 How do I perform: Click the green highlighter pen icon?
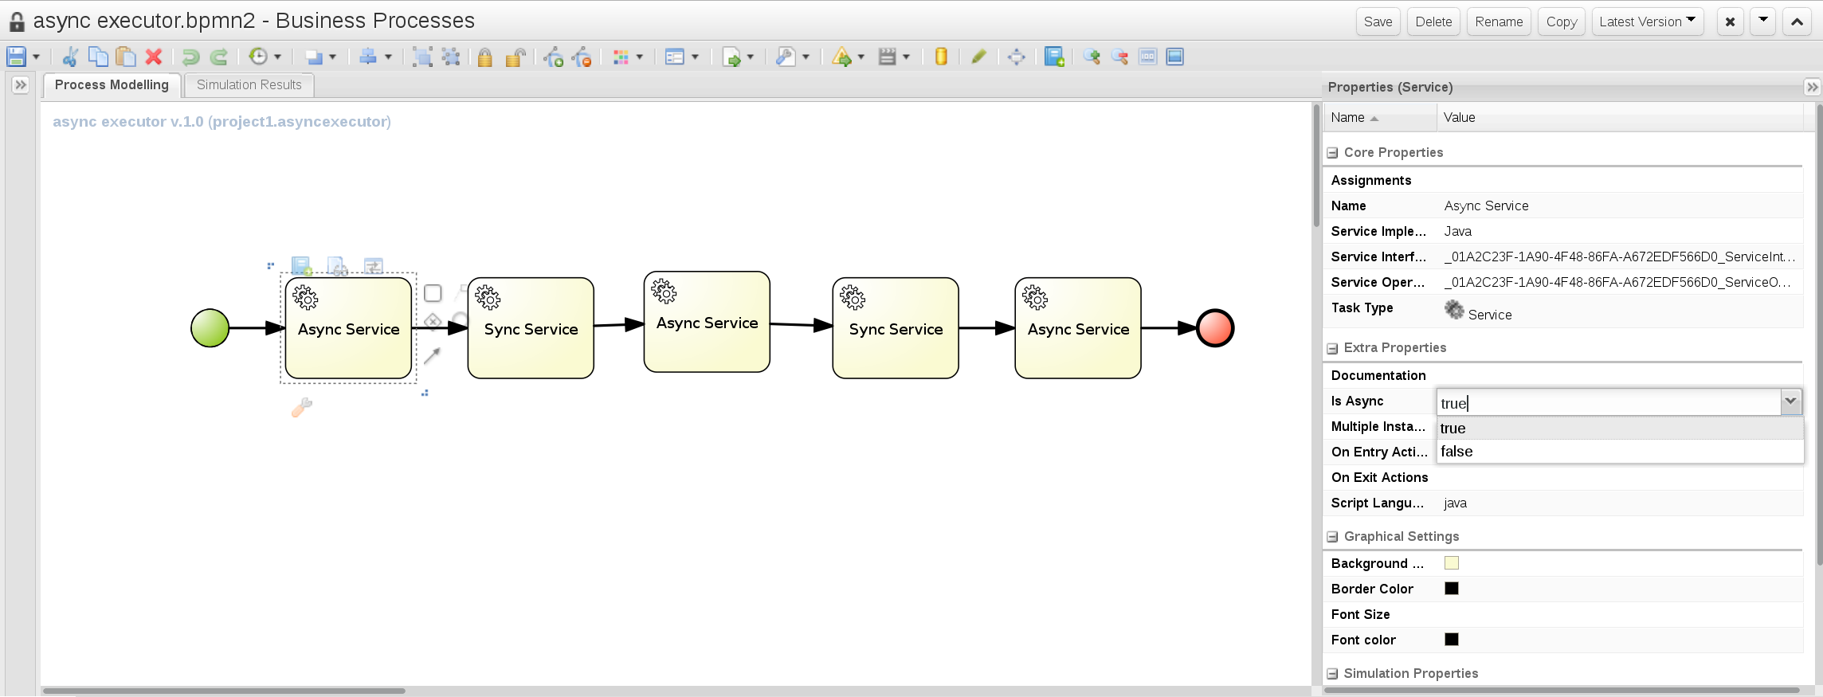[x=979, y=57]
